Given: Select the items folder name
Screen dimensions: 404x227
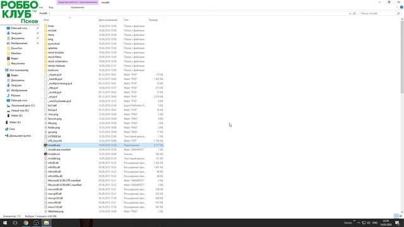Looking at the screenshot, I should click(x=51, y=35).
